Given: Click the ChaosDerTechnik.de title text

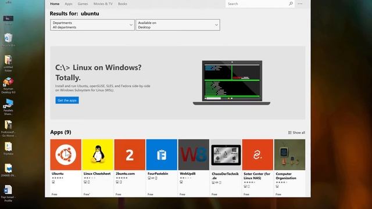Looking at the screenshot, I should click(x=225, y=176).
